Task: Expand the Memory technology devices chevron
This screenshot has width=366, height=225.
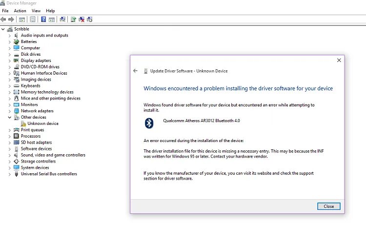Action: pos(9,92)
